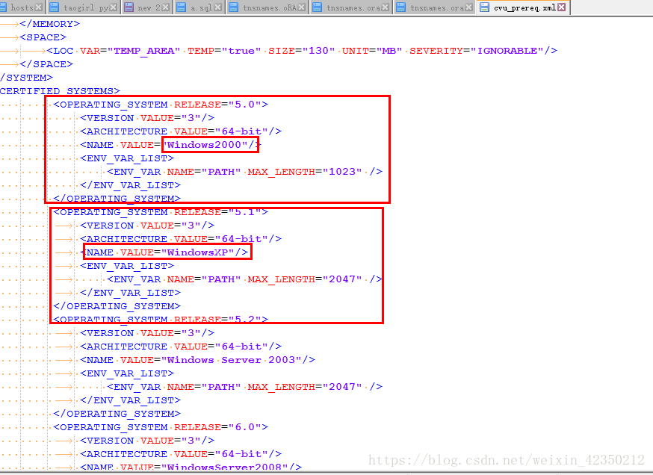Click the "Windows Server 2003" name value
Screen dimensions: 653x475
tap(231, 360)
